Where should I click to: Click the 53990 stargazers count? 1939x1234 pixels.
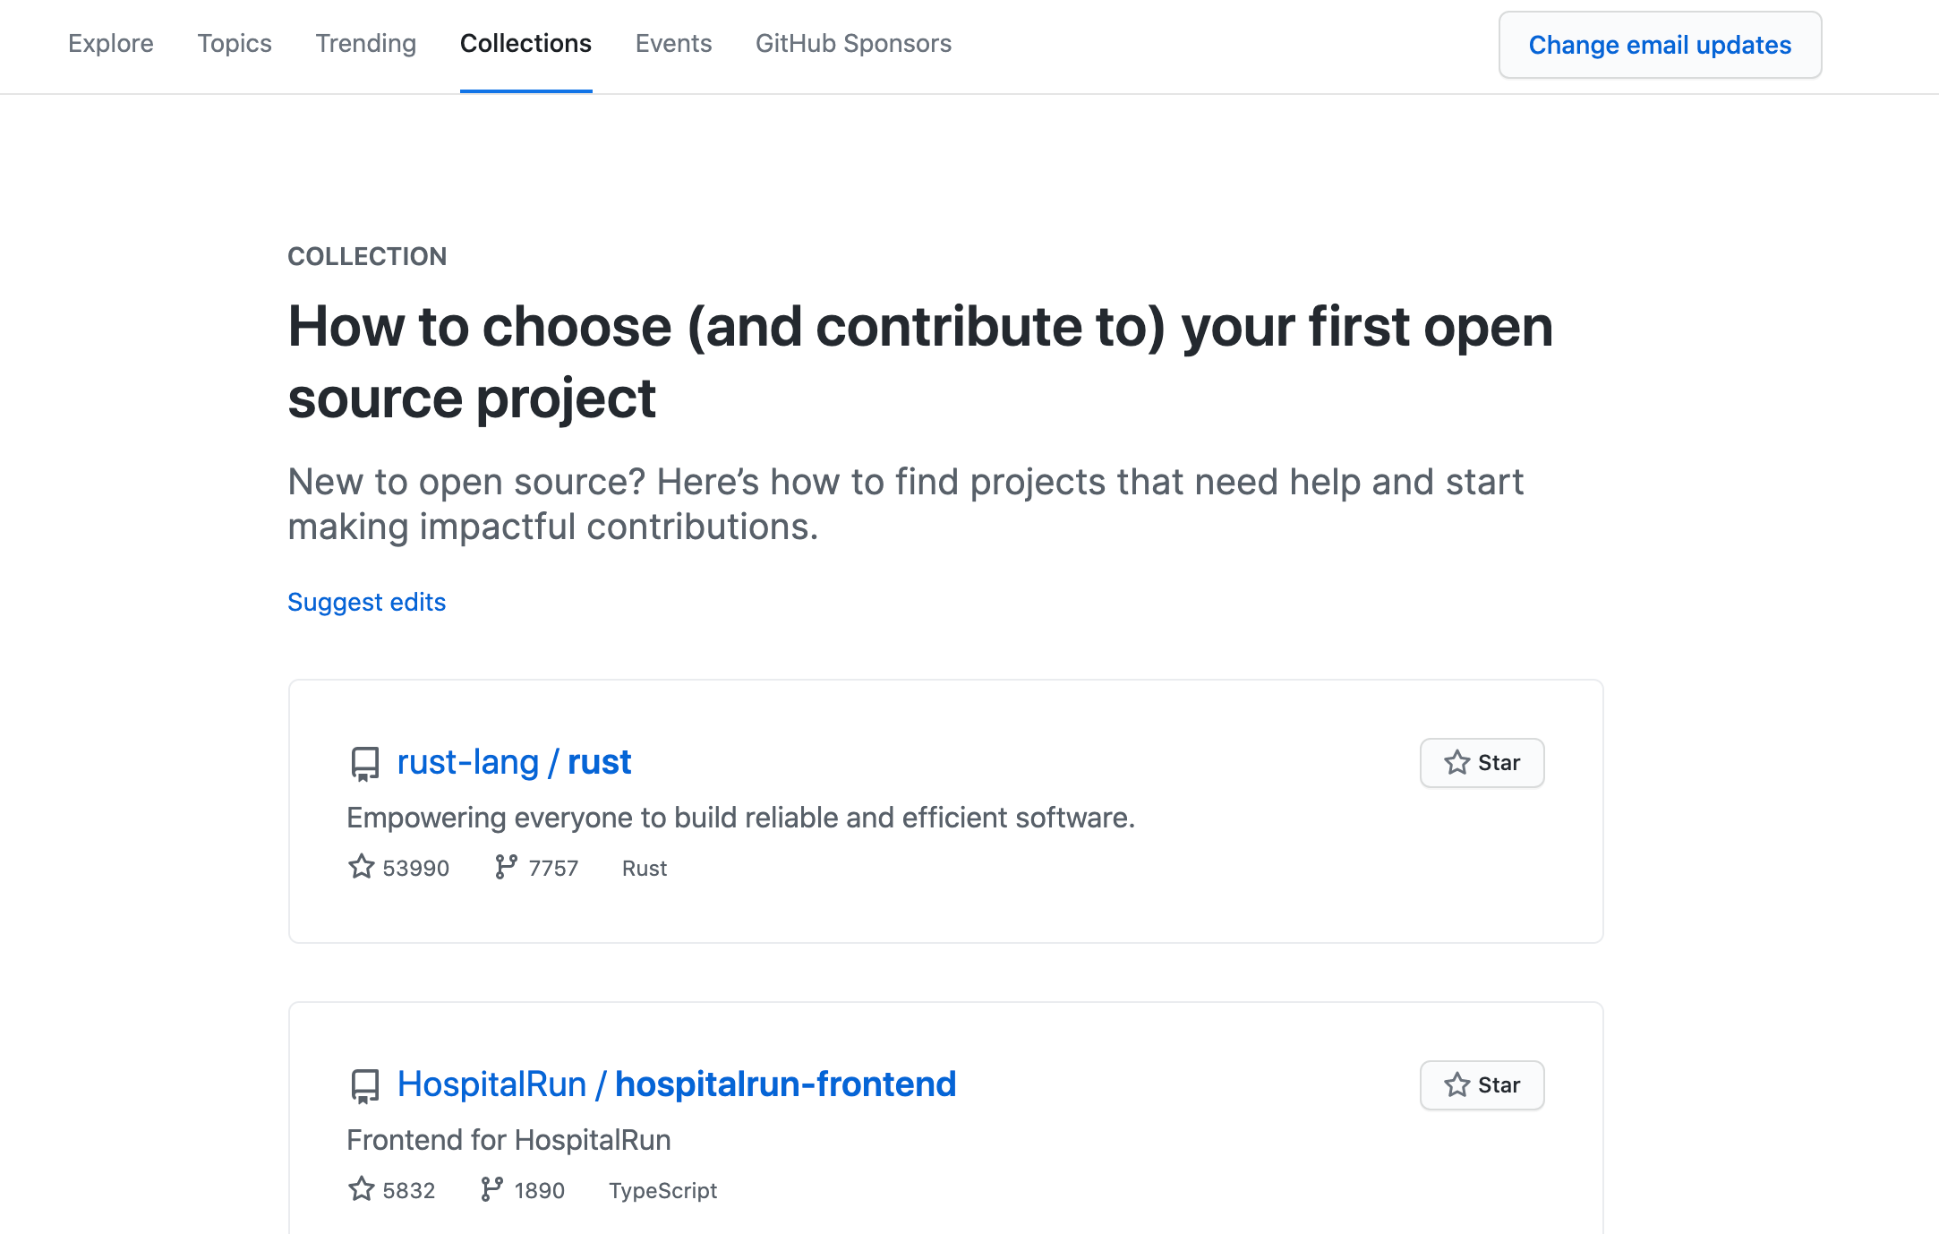[x=415, y=868]
